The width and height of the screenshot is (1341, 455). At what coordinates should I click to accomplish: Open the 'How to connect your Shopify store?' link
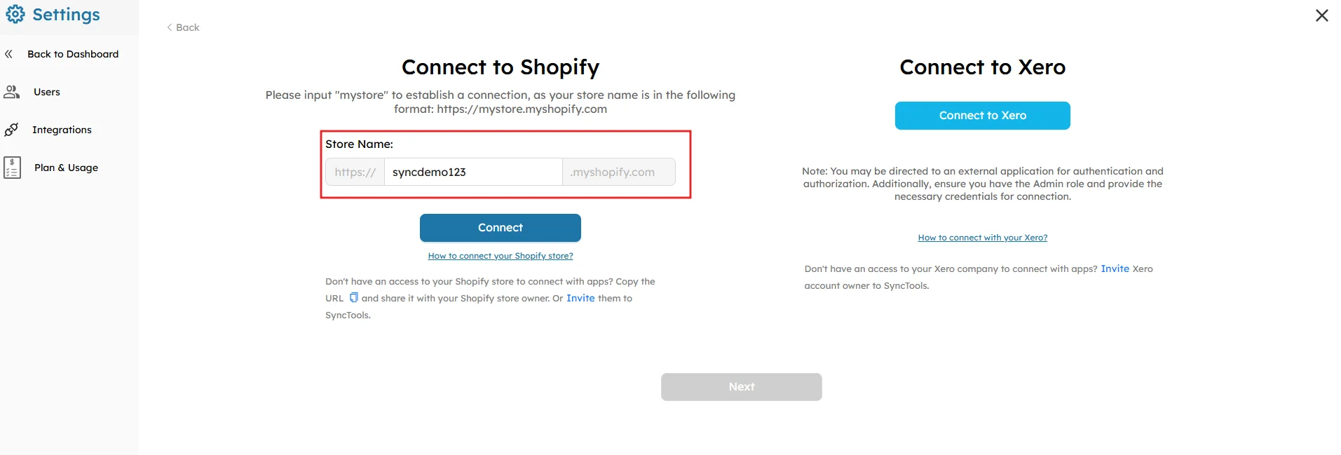point(501,256)
